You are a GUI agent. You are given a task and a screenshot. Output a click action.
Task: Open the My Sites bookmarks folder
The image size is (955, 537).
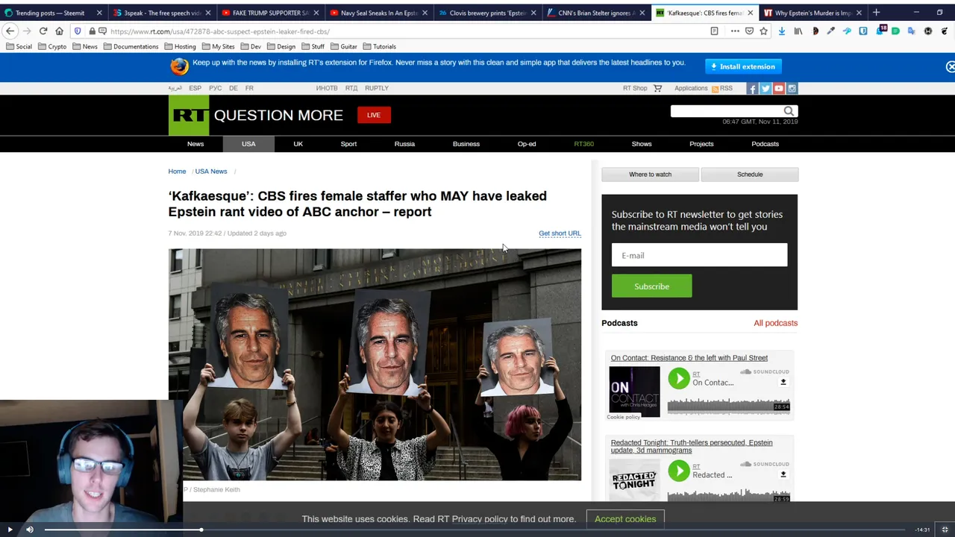(x=218, y=46)
